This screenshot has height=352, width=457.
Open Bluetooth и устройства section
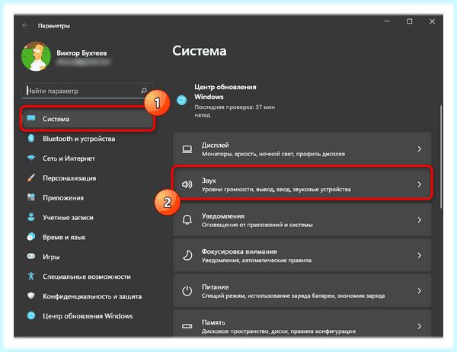(x=79, y=139)
